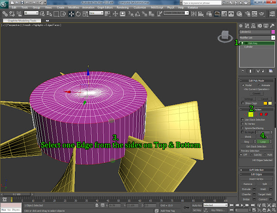
Task: Toggle the Ignore Backfacing checkbox
Action: (242, 128)
